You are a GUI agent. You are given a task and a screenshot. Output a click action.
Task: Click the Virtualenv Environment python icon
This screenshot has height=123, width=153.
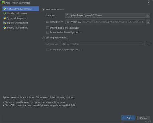click(5, 9)
